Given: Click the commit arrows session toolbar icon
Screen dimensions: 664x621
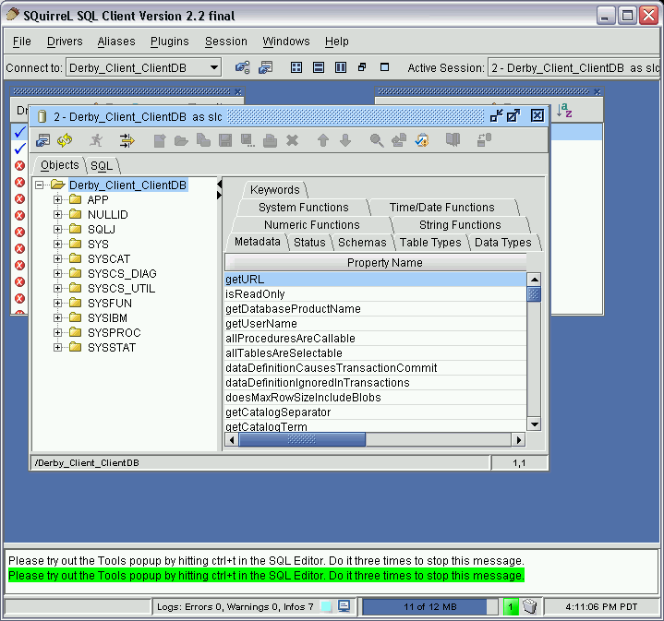Looking at the screenshot, I should (127, 140).
